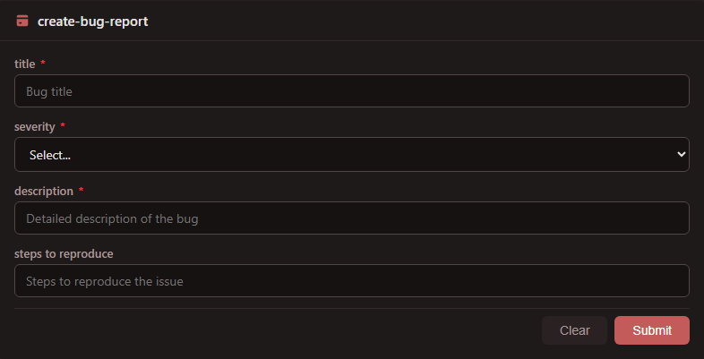Image resolution: width=704 pixels, height=359 pixels.
Task: Click the title field label
Action: (x=25, y=64)
